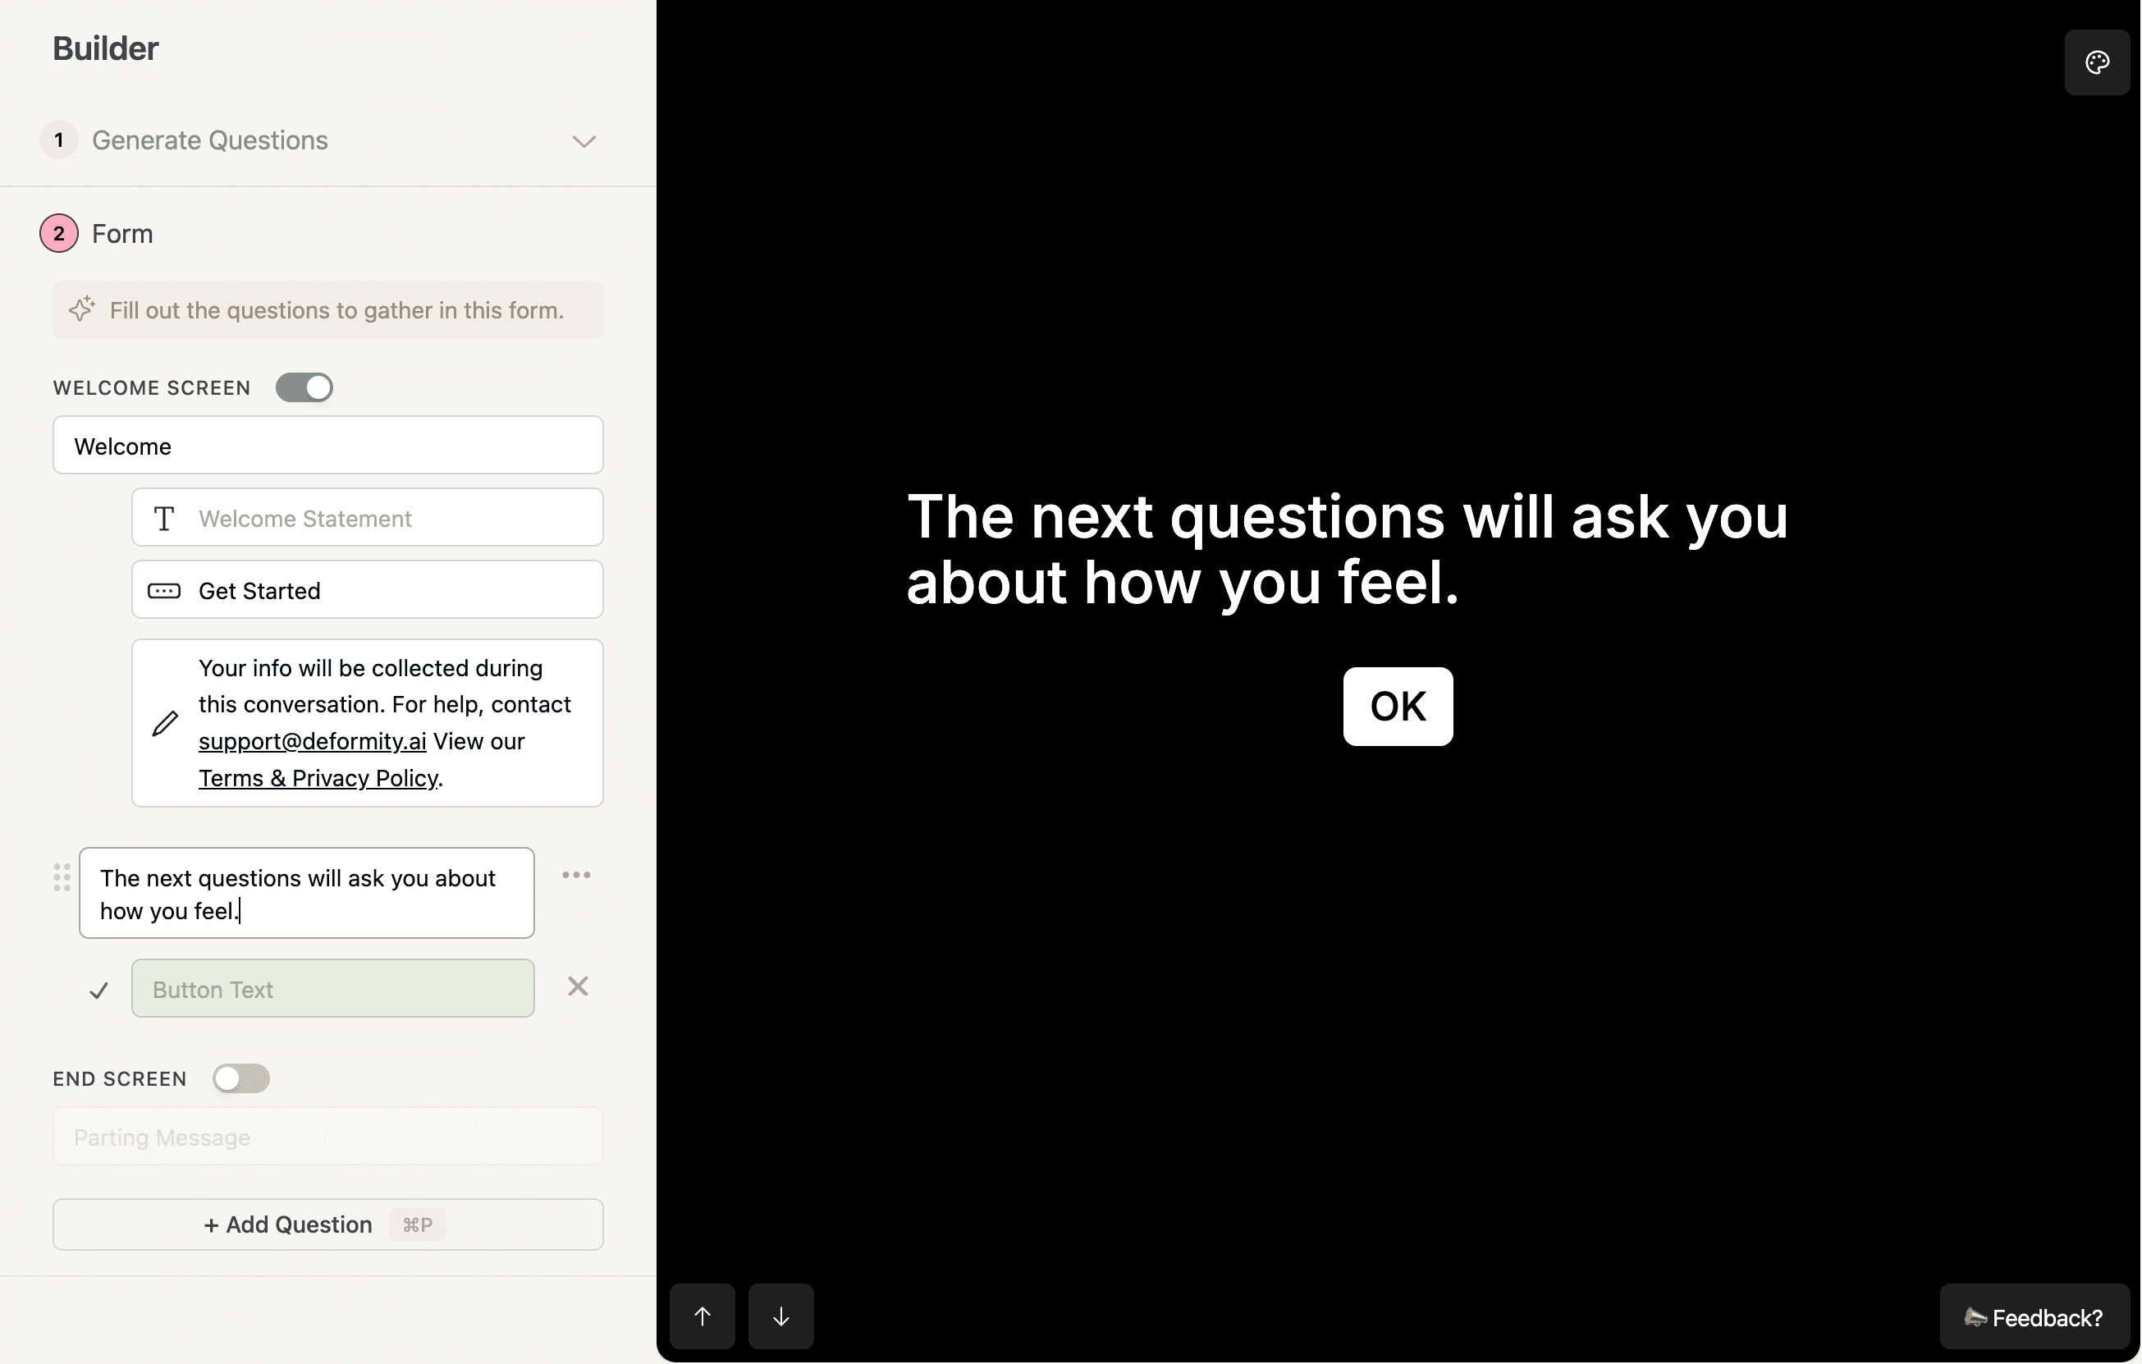Click the up arrow navigation button
Screen dimensions: 2142x1364
tap(702, 1316)
